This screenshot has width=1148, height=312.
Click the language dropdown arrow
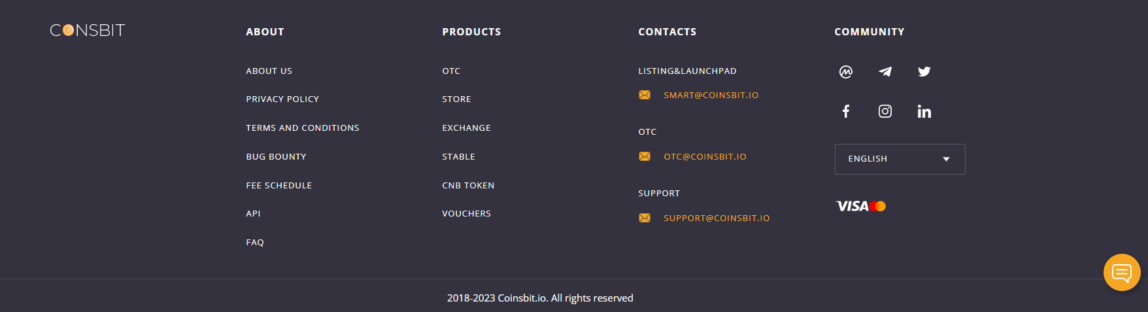pyautogui.click(x=946, y=159)
